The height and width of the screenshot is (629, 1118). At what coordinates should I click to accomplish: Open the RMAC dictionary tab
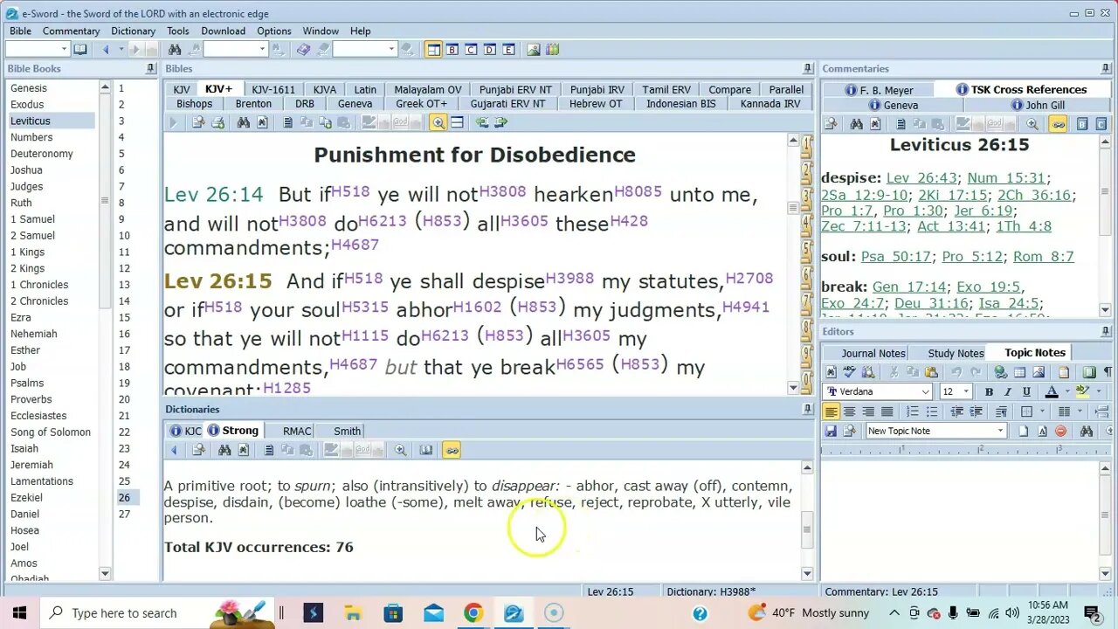pos(297,431)
